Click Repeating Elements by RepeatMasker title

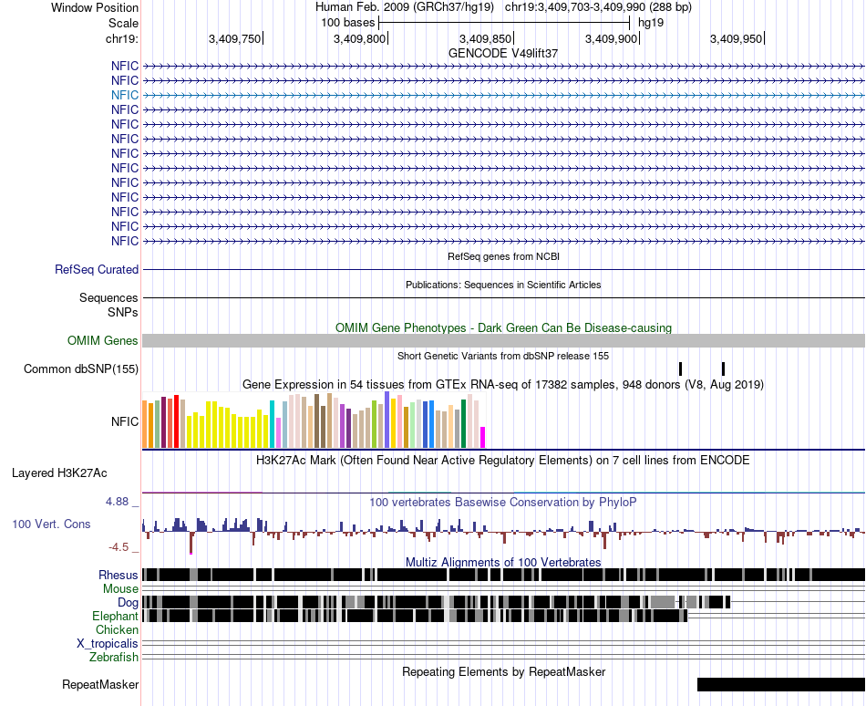(503, 671)
